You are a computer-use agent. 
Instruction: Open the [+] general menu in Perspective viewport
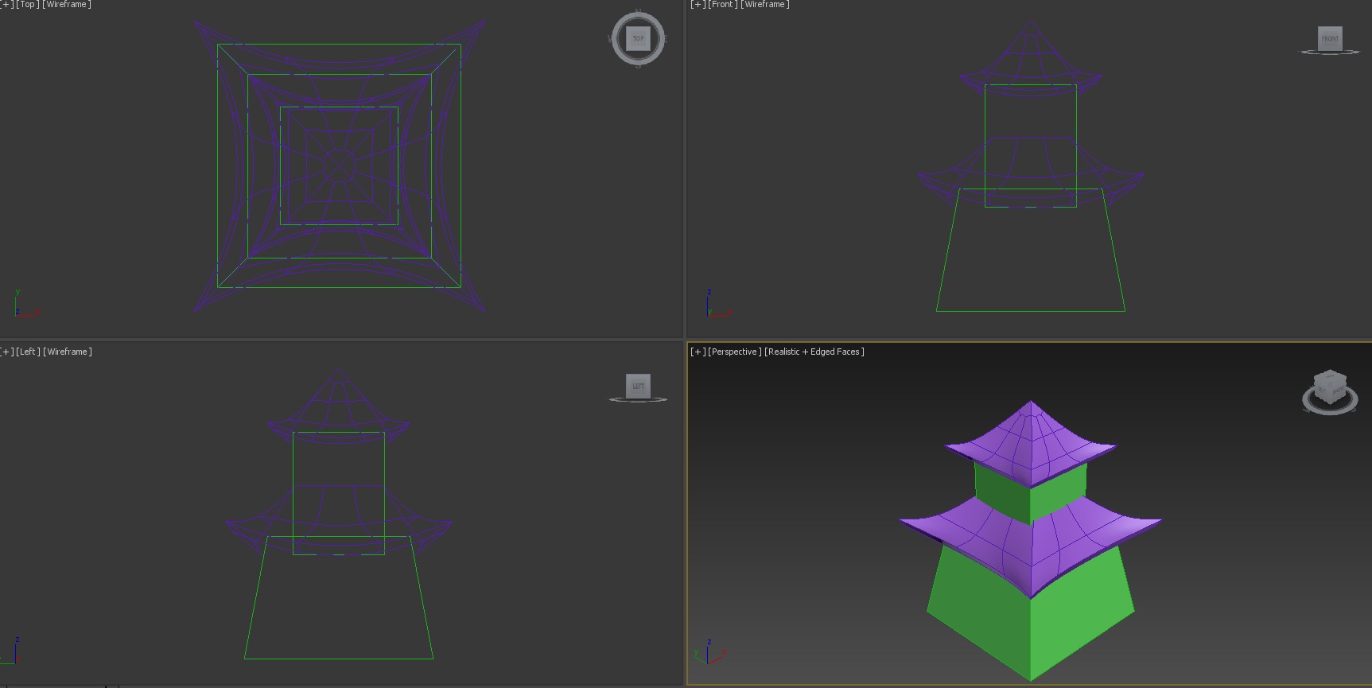[x=698, y=352]
